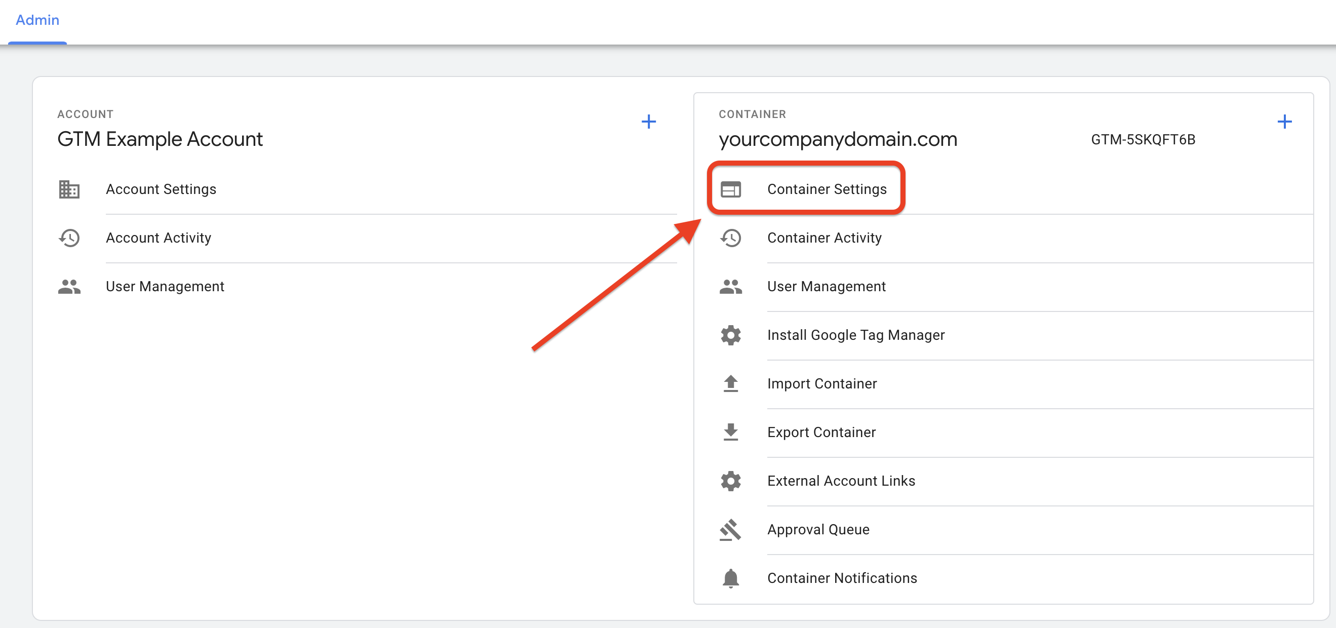Open Account Activity
Viewport: 1336px width, 628px height.
click(158, 238)
